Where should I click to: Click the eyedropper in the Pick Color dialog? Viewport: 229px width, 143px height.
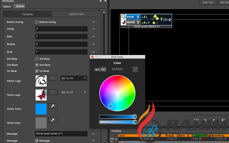(135, 69)
